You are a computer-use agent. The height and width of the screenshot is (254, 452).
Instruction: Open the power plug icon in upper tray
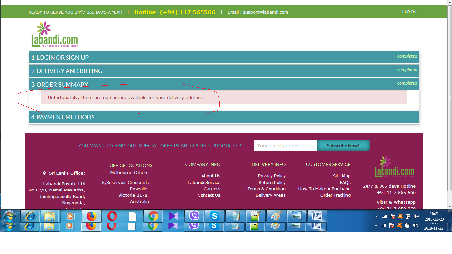pyautogui.click(x=408, y=216)
